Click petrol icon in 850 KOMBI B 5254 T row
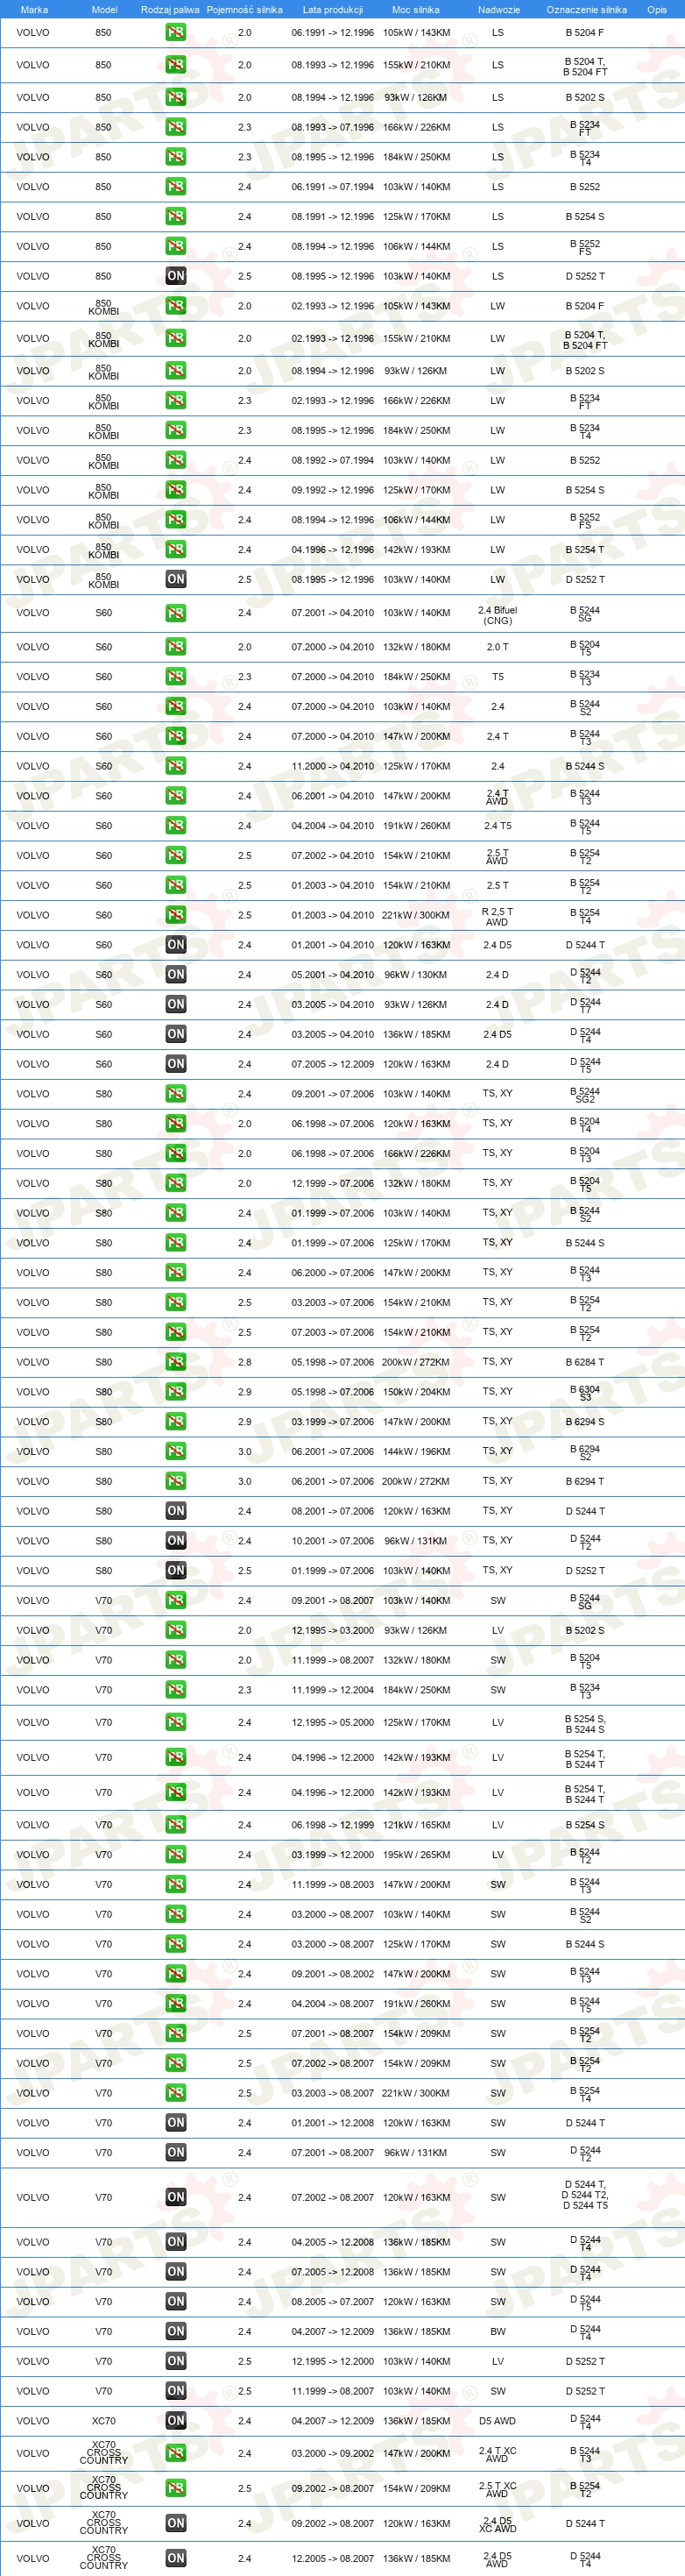 176,549
